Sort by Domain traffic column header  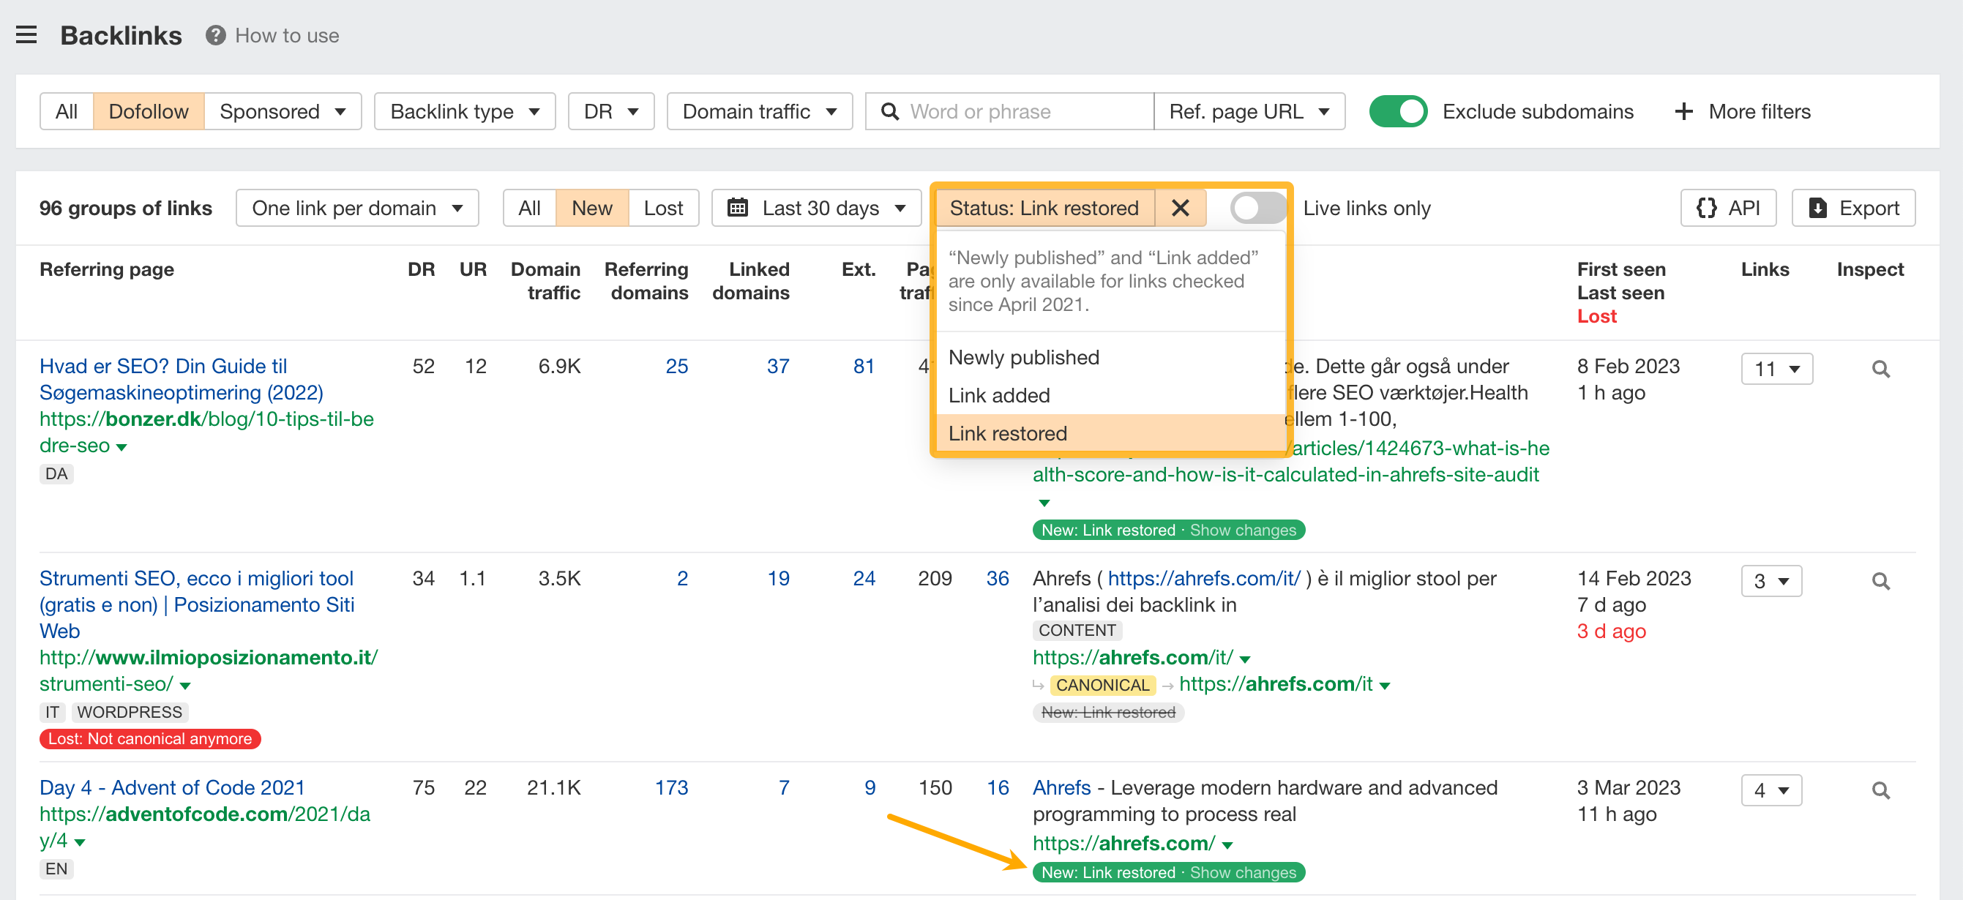545,281
